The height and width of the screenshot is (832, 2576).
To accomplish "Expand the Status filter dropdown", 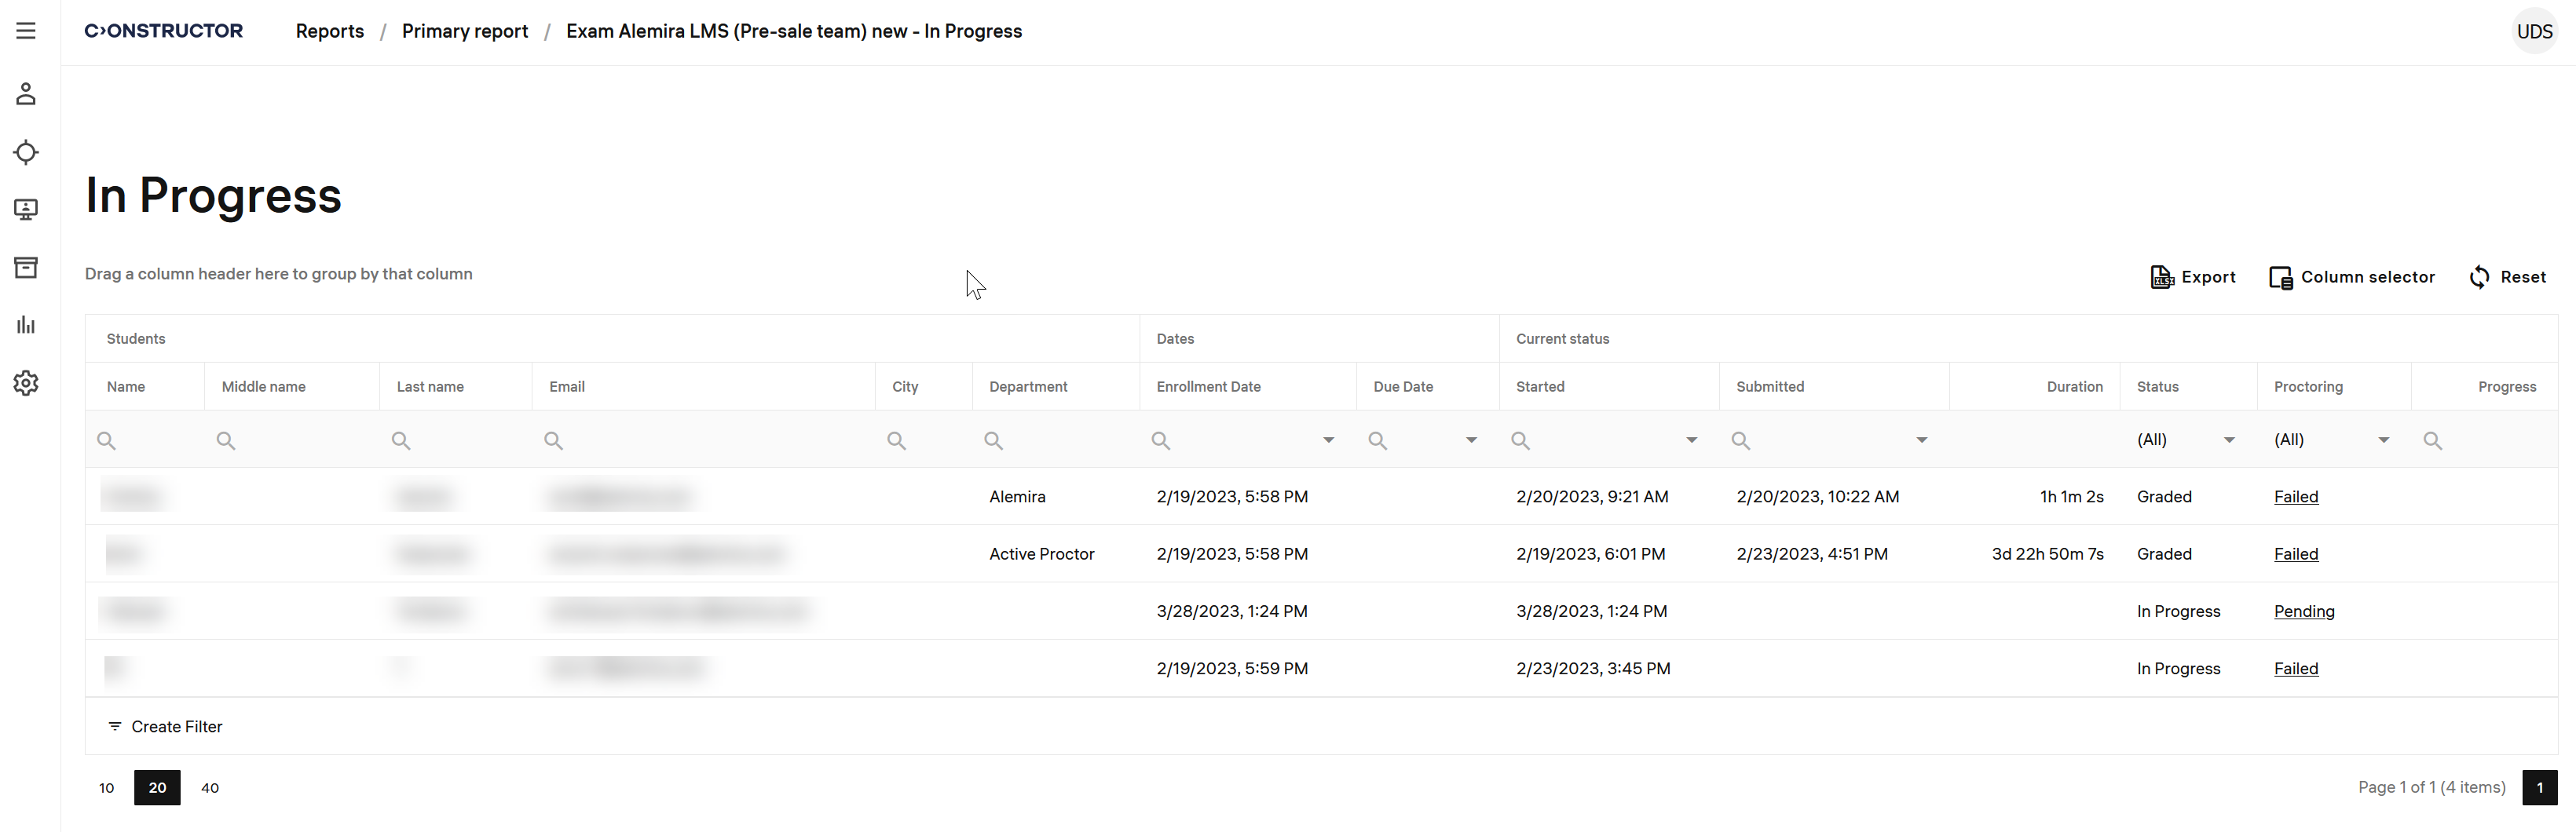I will pyautogui.click(x=2228, y=440).
